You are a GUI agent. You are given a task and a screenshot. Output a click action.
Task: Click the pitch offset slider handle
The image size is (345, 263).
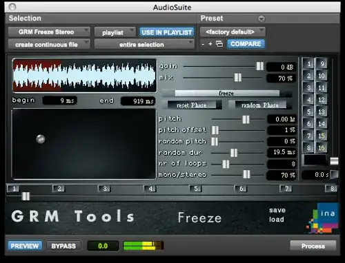coord(215,130)
